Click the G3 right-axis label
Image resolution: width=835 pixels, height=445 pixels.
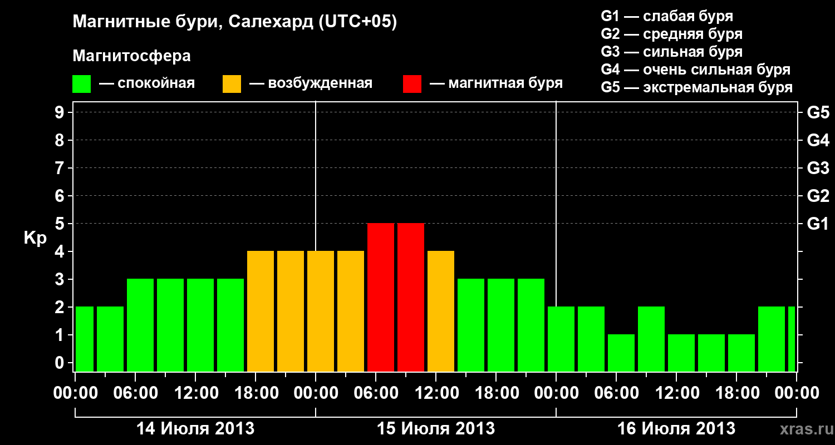coord(818,168)
